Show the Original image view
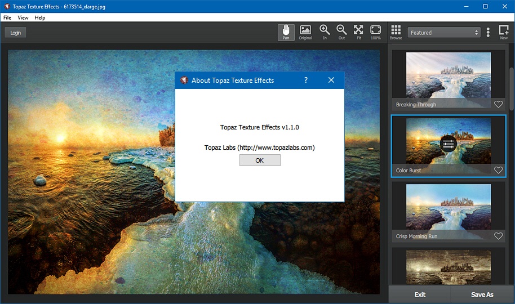515x304 pixels. [x=305, y=33]
